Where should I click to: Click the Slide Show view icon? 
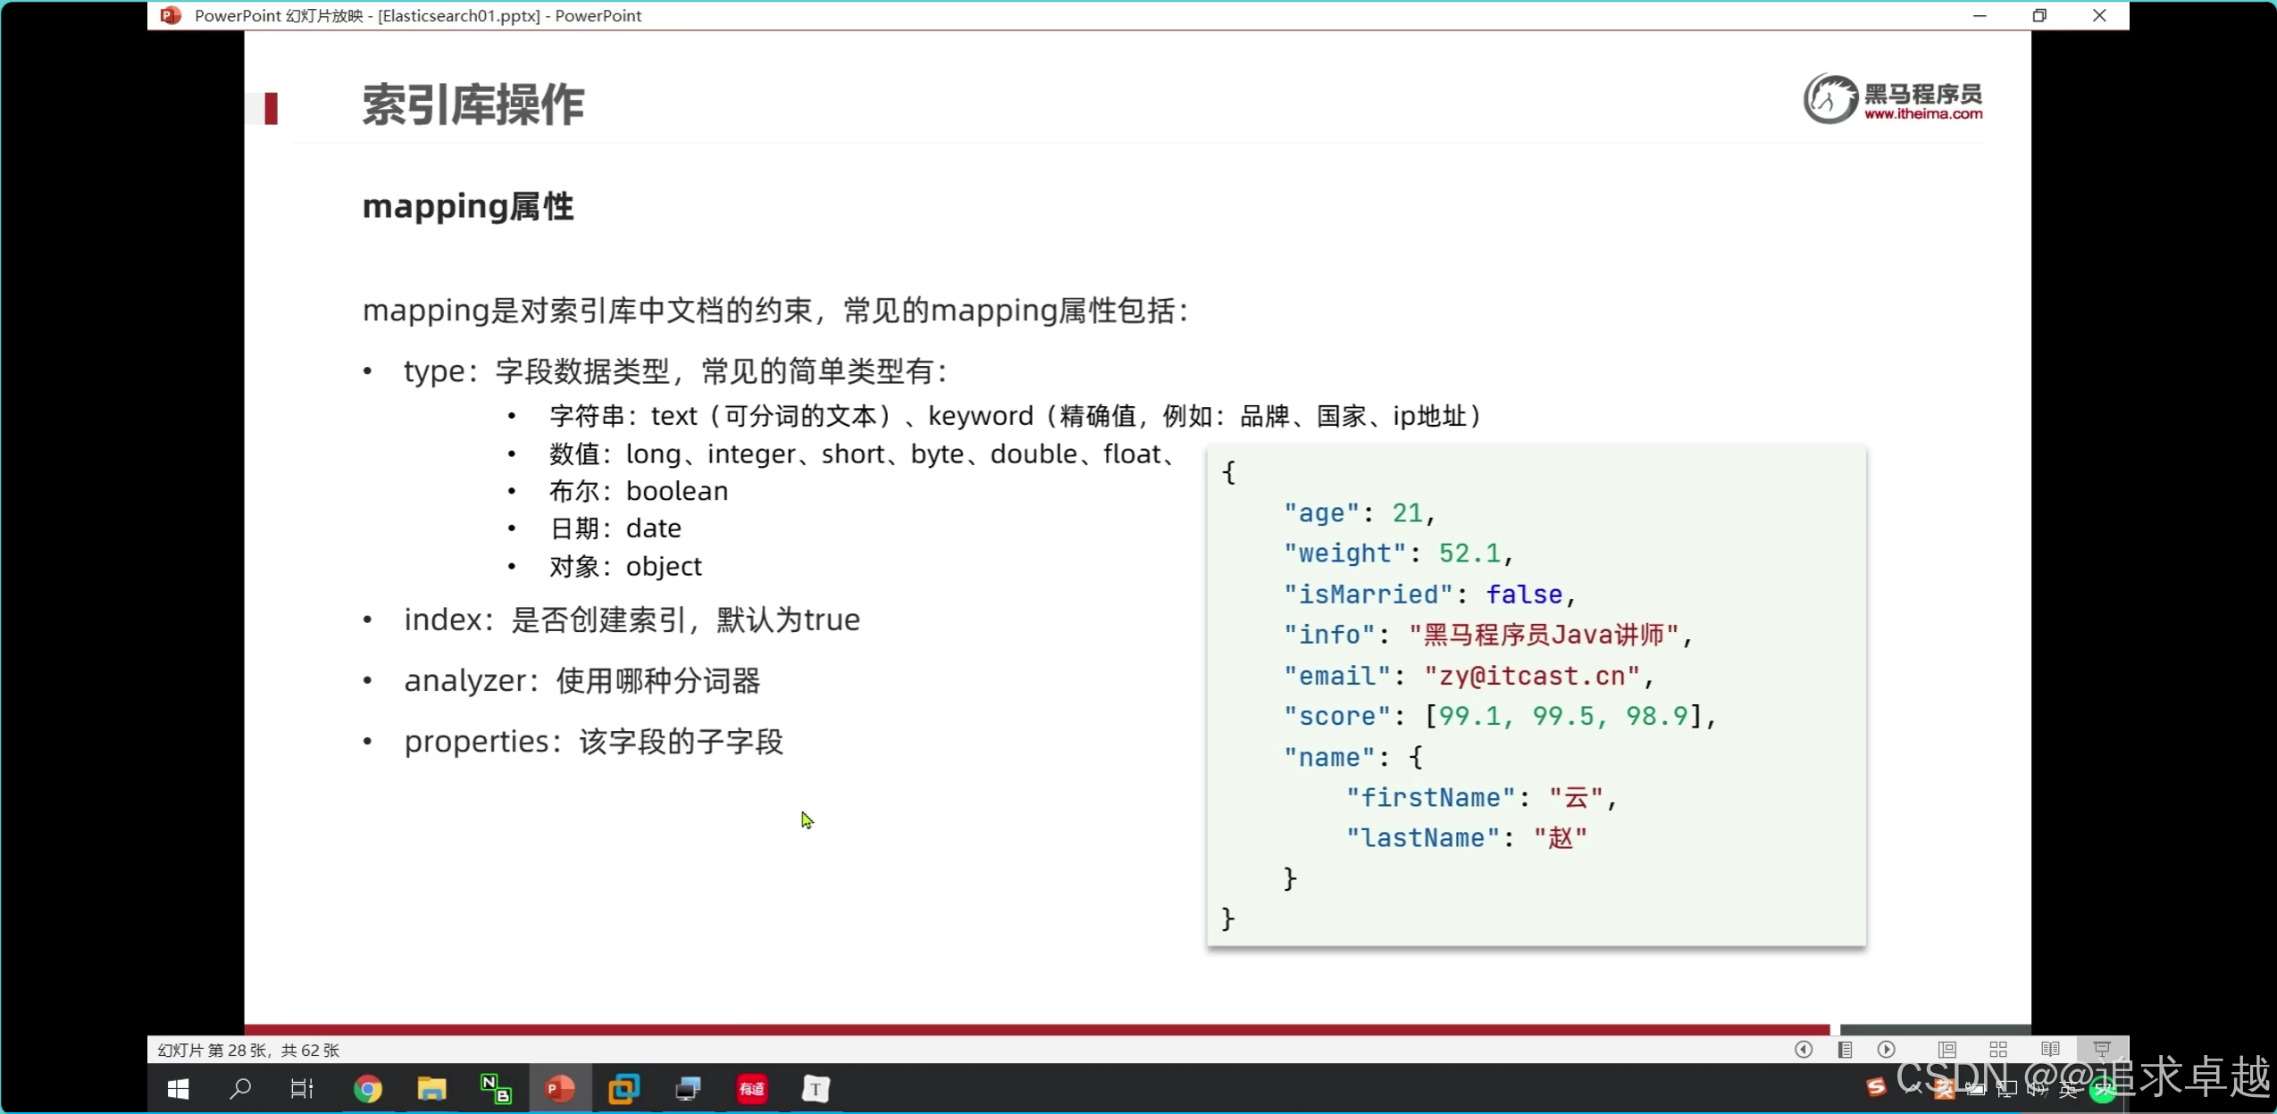point(2101,1050)
